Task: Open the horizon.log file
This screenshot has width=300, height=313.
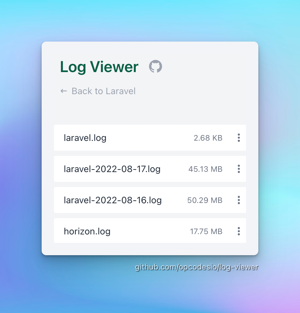Action: coord(150,231)
